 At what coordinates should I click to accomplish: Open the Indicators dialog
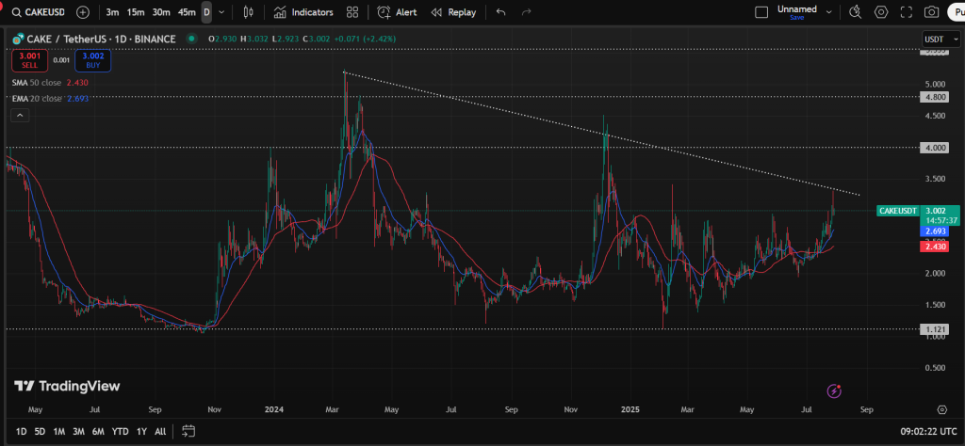point(304,12)
